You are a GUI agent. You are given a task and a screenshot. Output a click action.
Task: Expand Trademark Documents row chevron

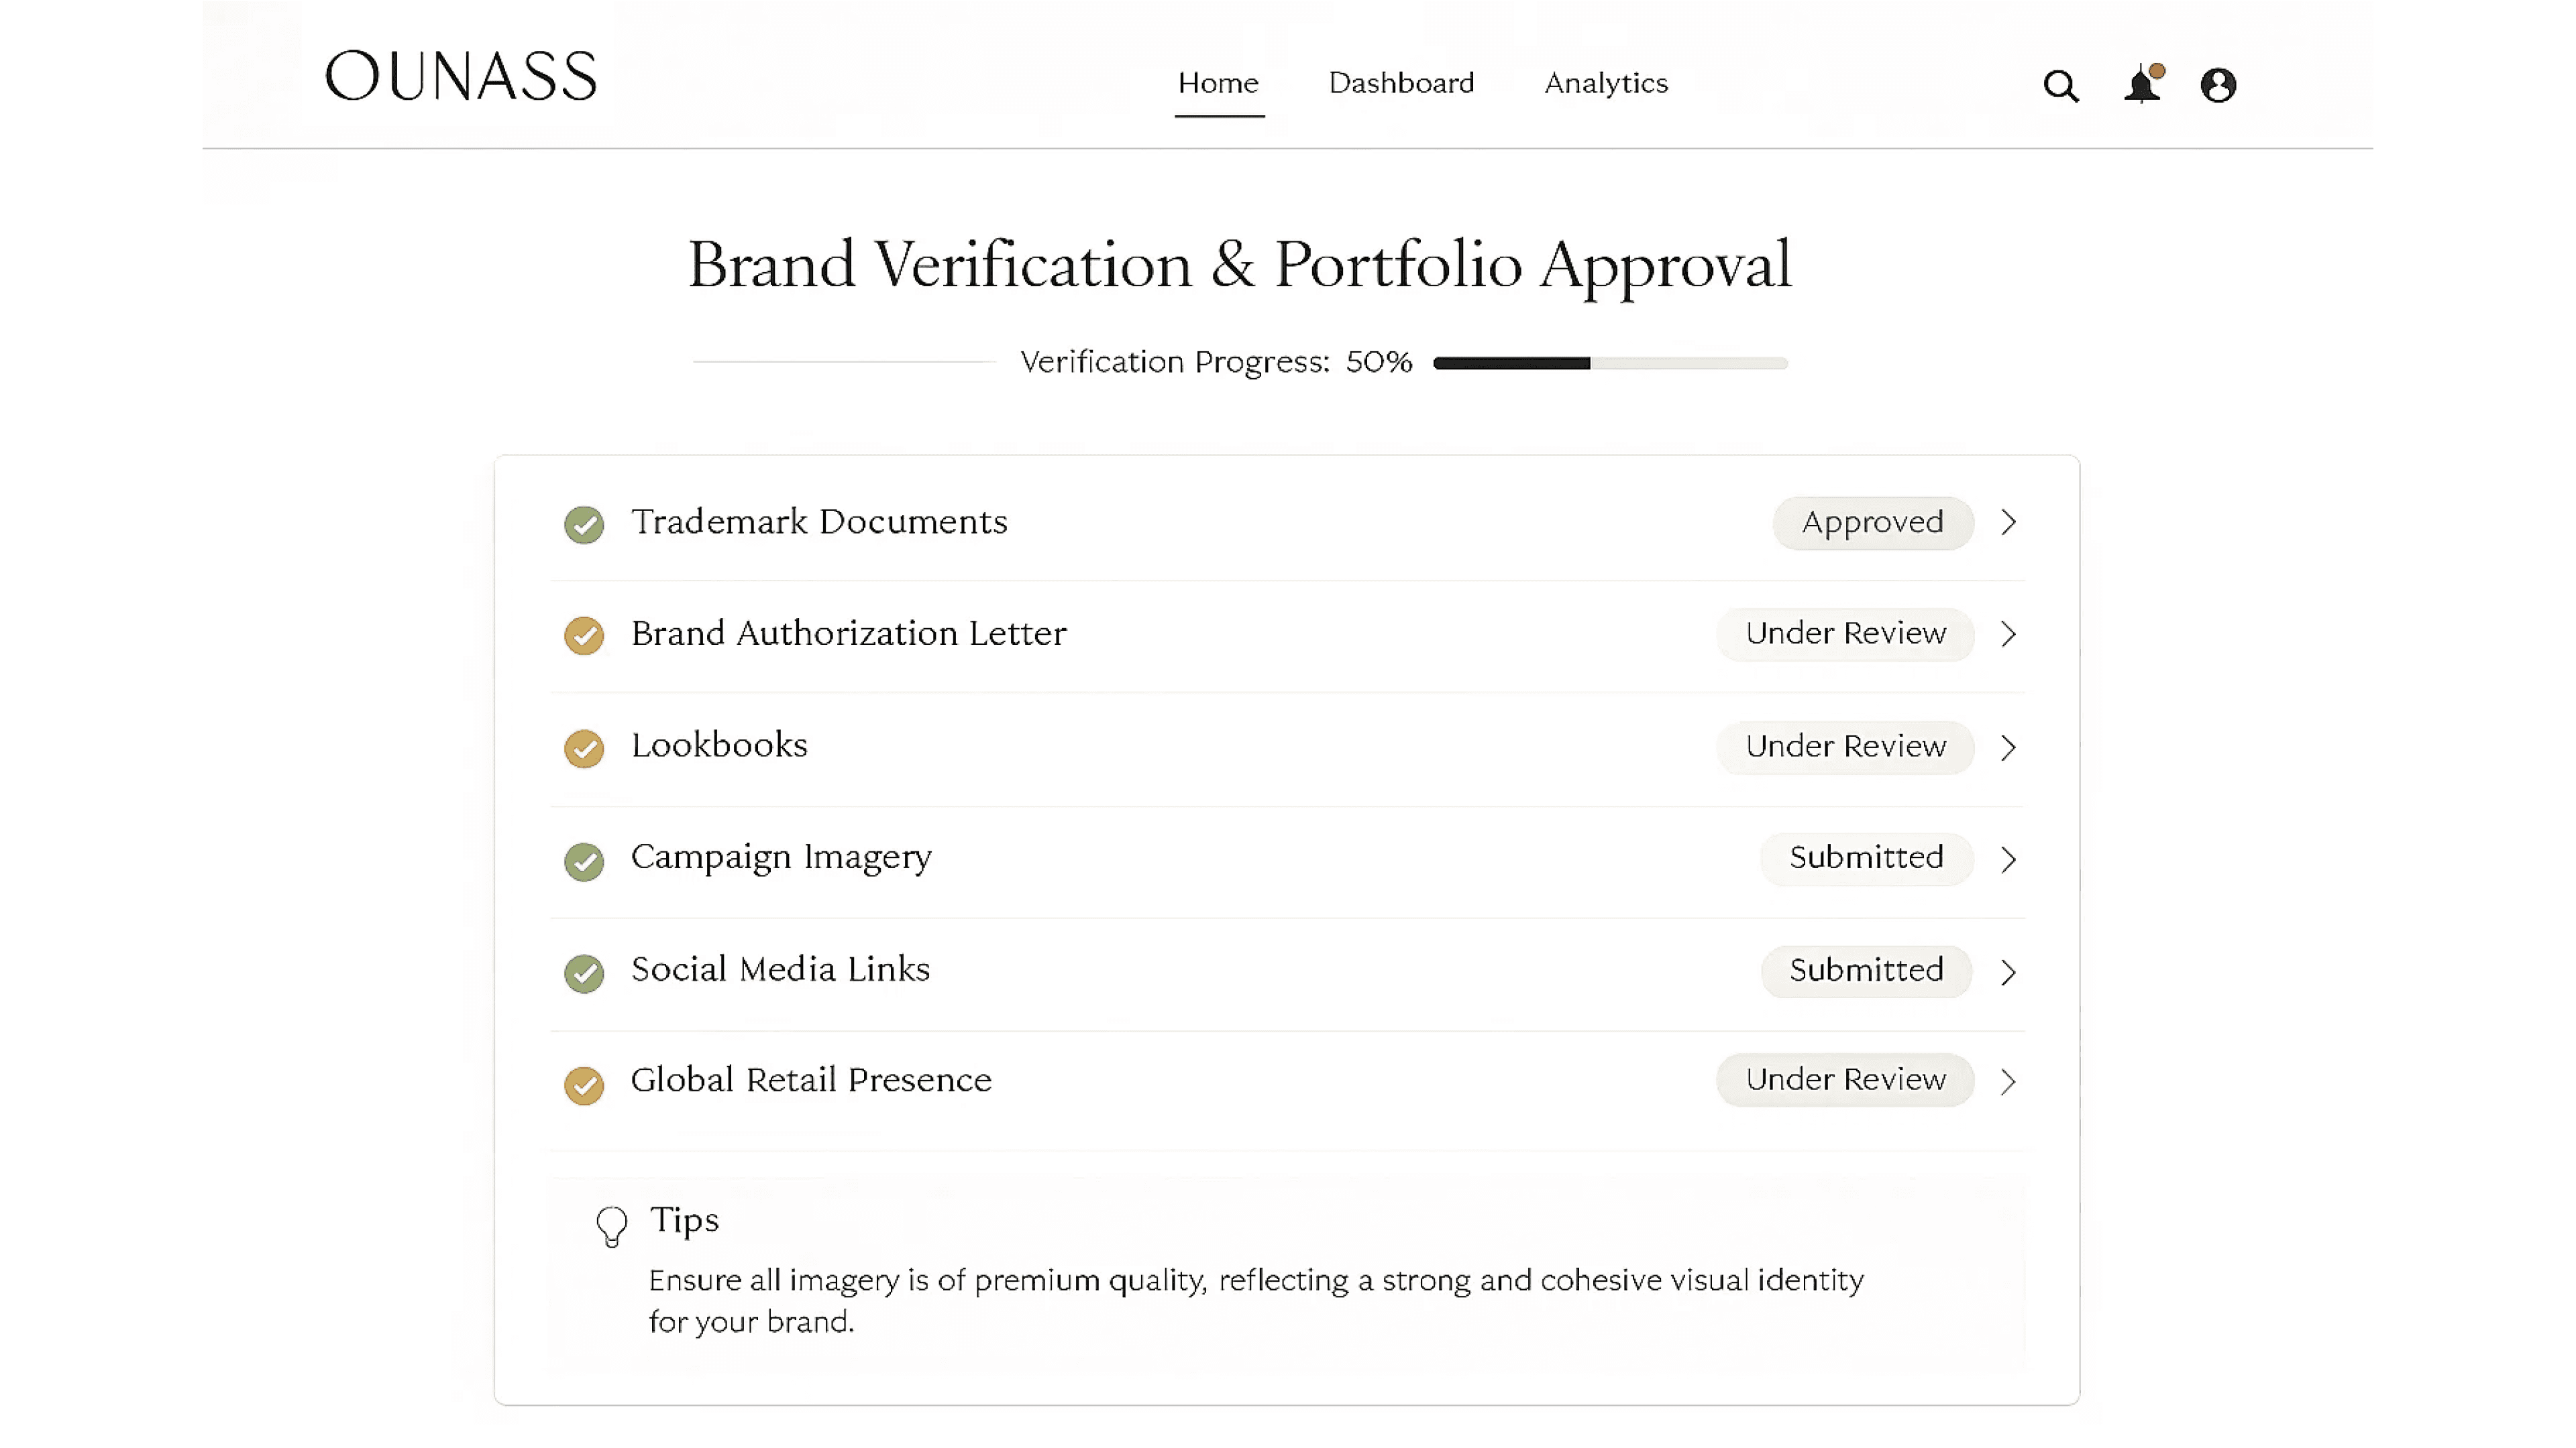tap(2008, 523)
